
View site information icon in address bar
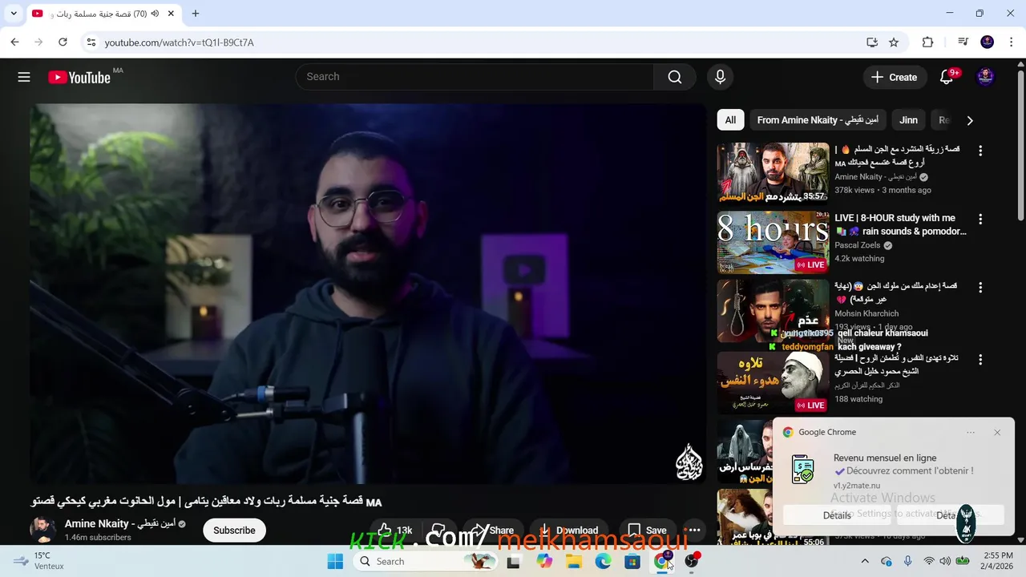click(x=91, y=42)
